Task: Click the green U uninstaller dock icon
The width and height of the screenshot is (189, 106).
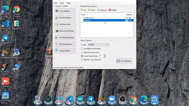Action: 48,99
